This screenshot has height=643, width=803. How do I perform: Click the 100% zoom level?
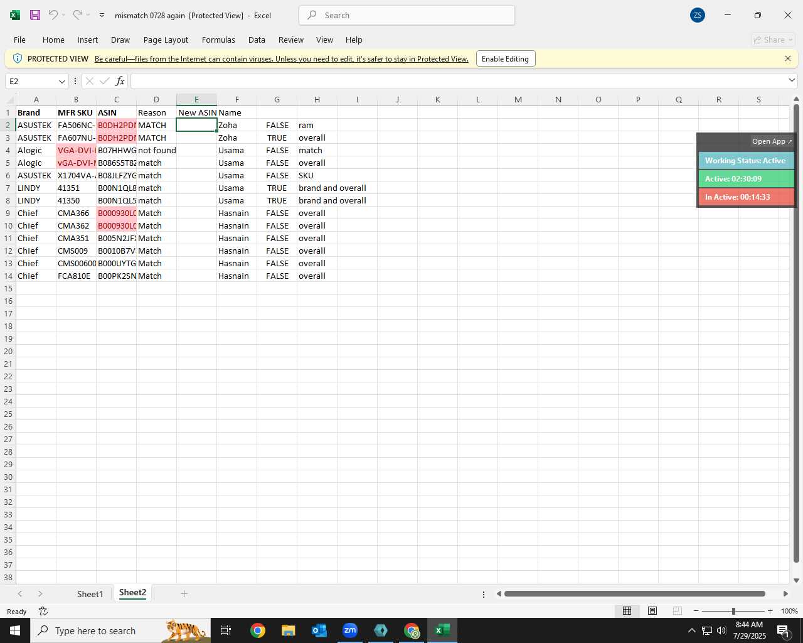tap(789, 611)
